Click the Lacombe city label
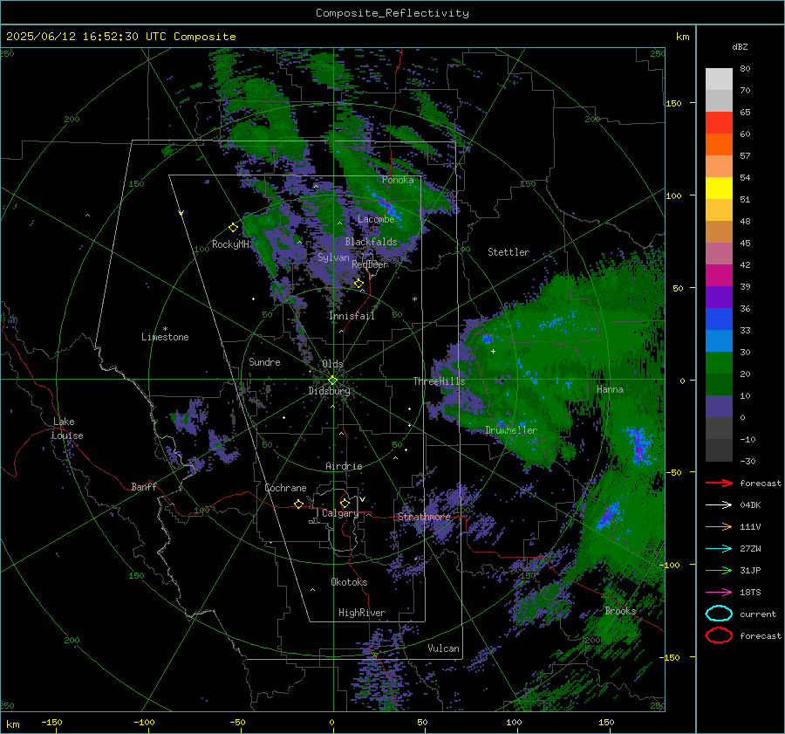This screenshot has width=785, height=734. (376, 219)
